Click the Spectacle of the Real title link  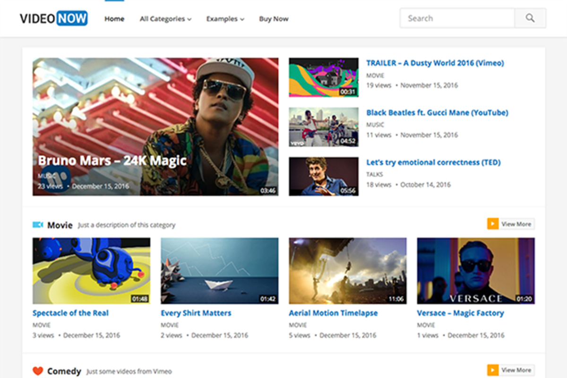point(70,313)
